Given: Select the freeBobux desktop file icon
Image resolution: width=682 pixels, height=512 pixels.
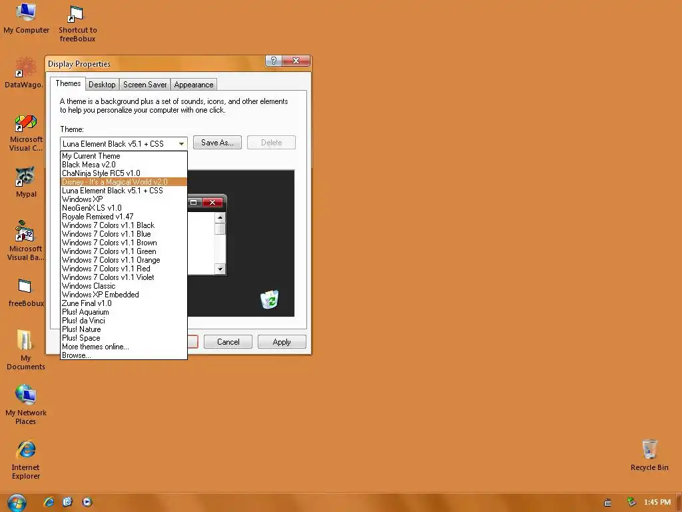Looking at the screenshot, I should point(26,292).
